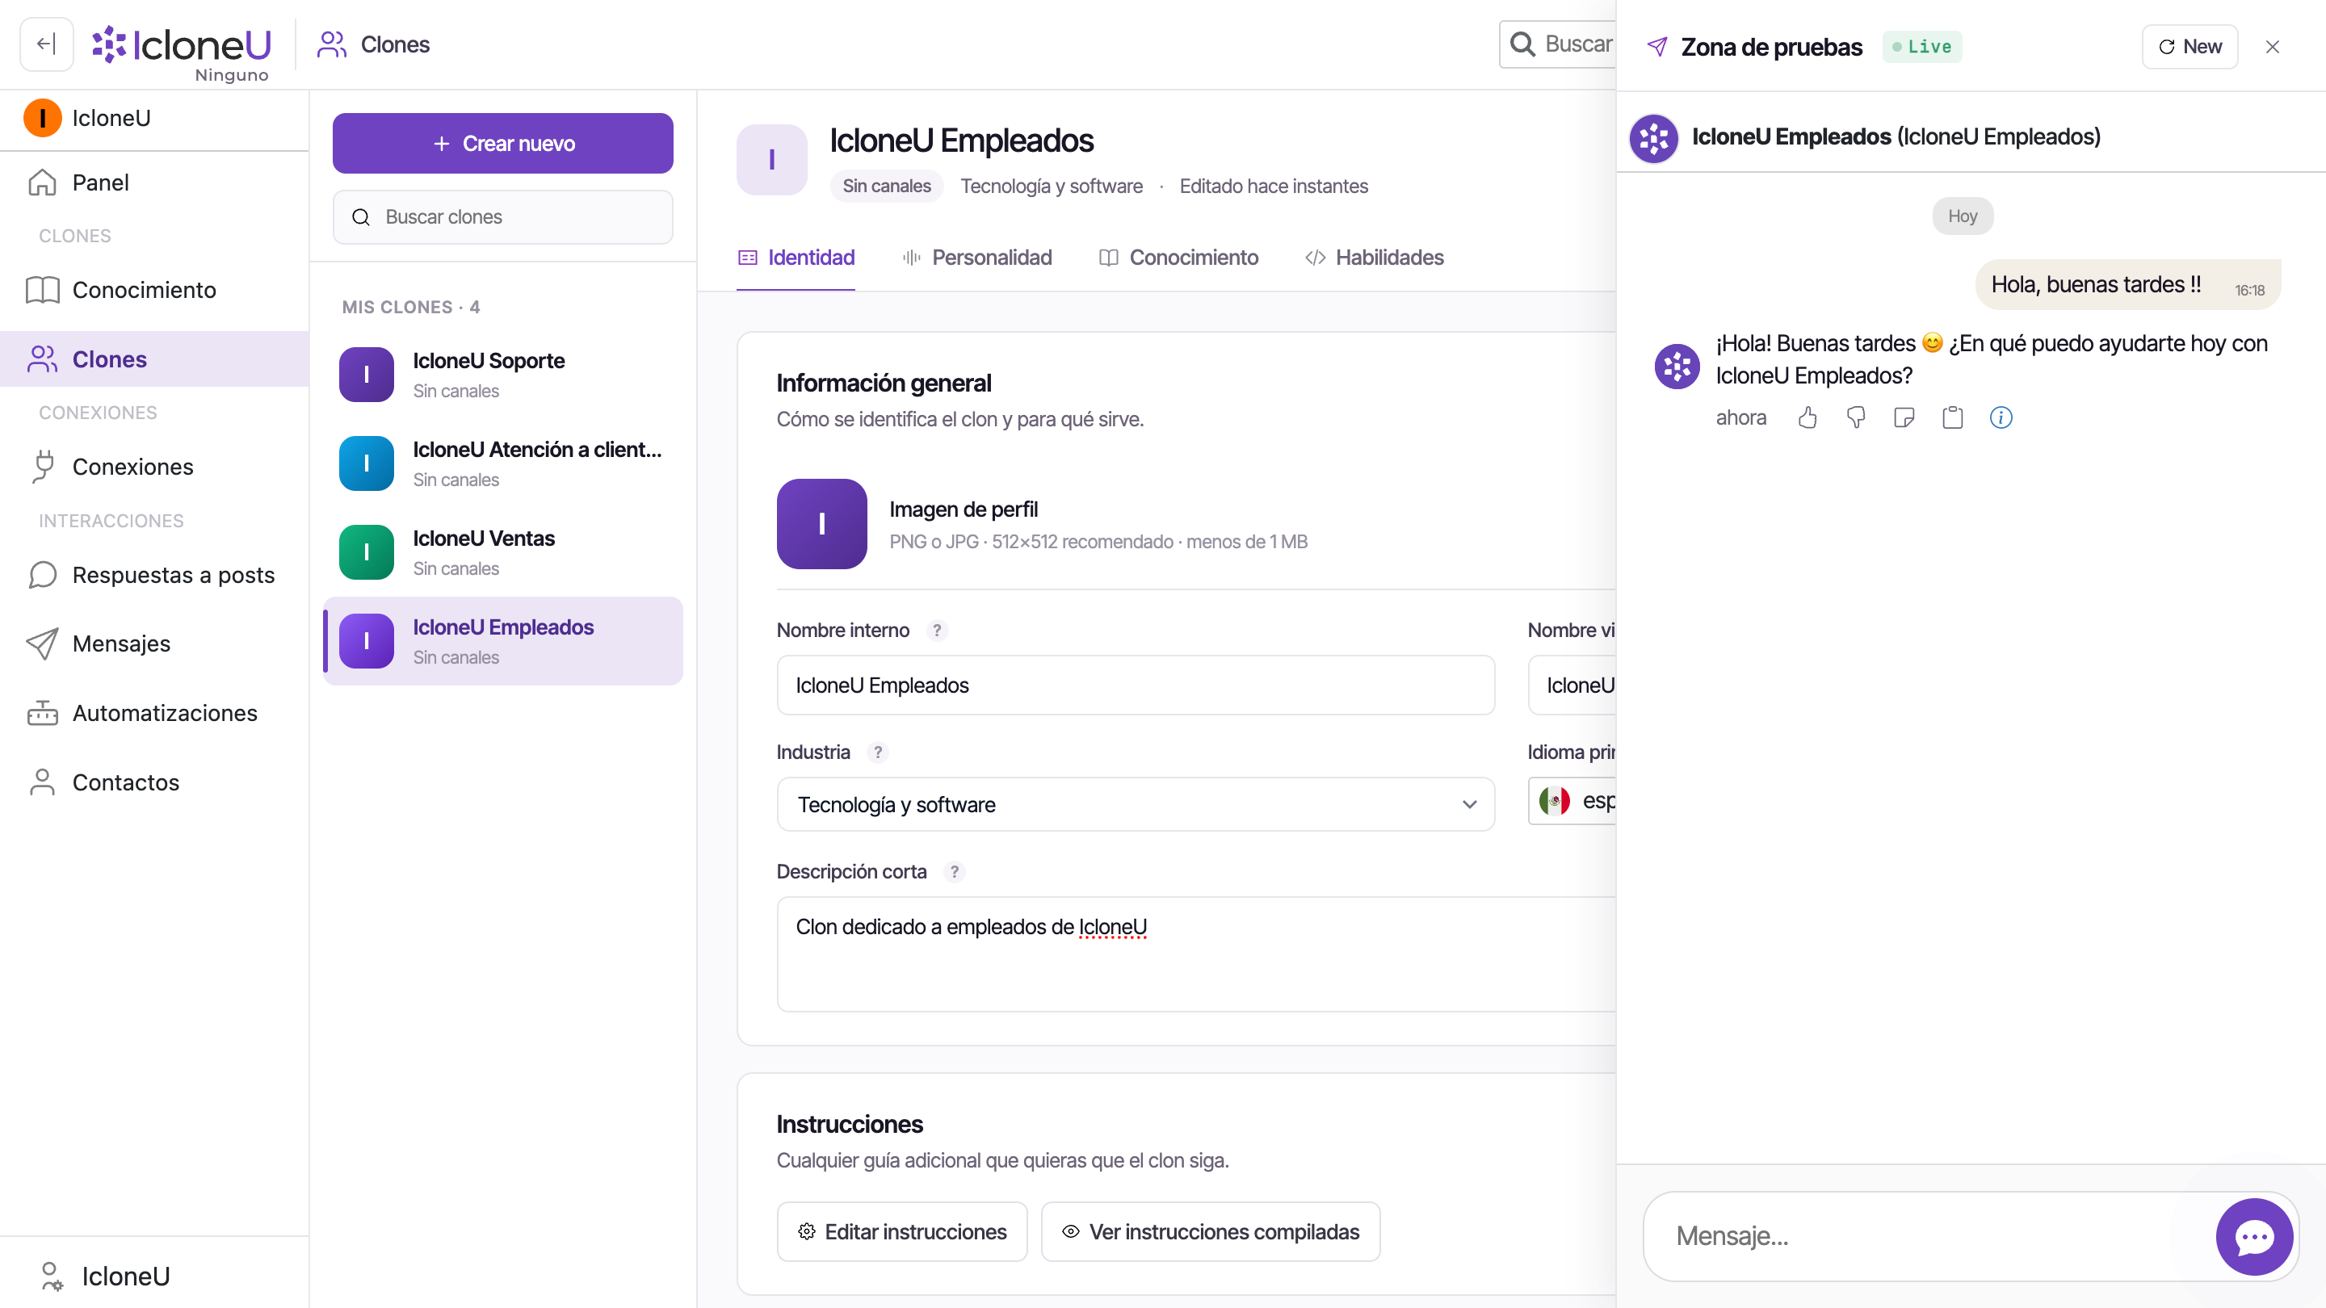Open Respuestas a posts
Viewport: 2326px width, 1308px height.
tap(154, 575)
